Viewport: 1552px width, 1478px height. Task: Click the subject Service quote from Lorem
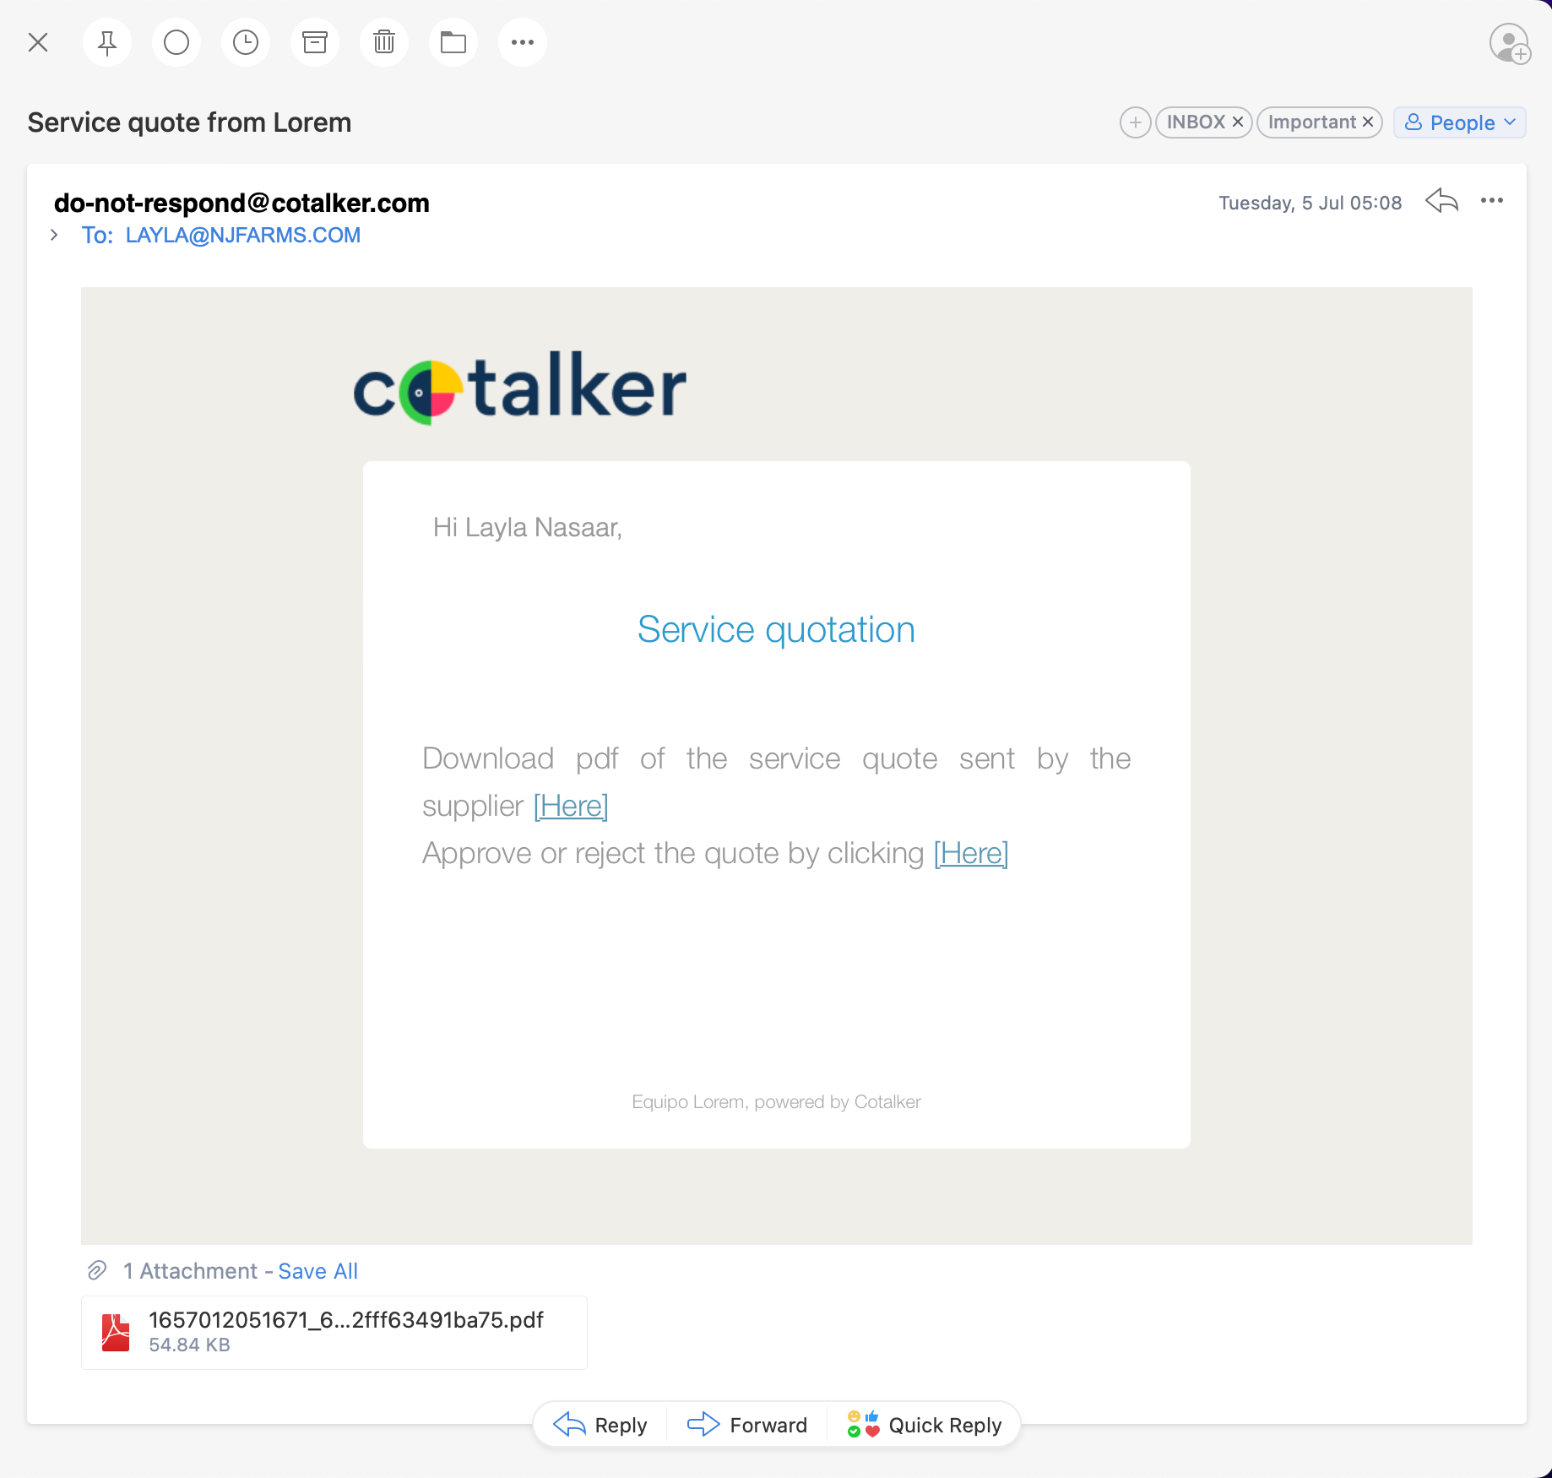[x=189, y=122]
